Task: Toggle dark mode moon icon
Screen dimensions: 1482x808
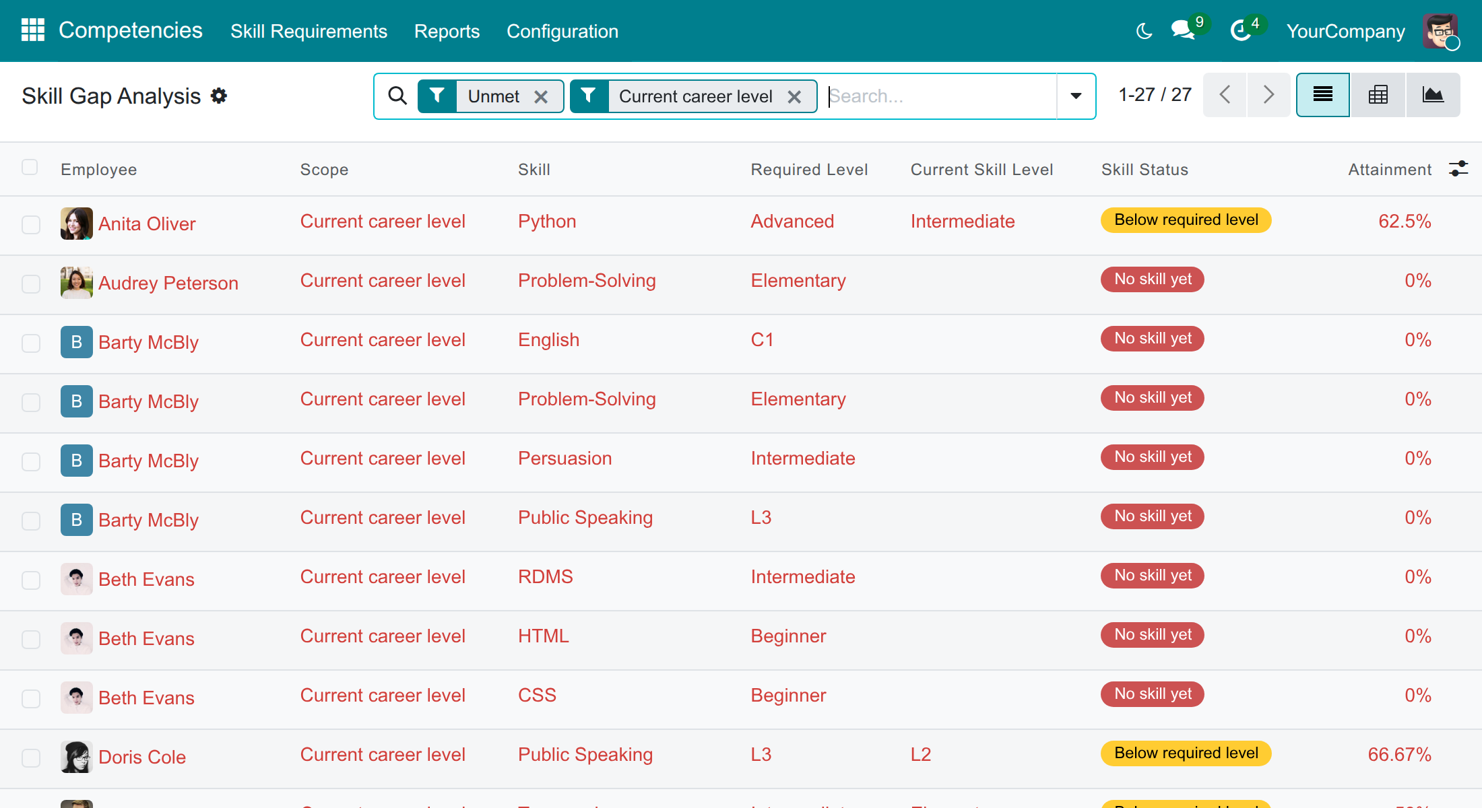Action: (1144, 31)
